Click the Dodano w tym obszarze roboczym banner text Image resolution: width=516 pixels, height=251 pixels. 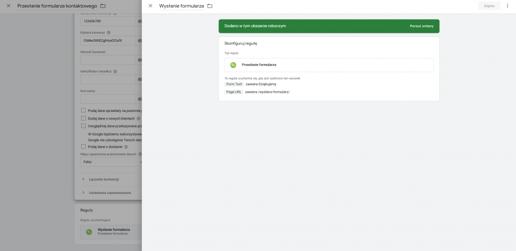point(255,26)
